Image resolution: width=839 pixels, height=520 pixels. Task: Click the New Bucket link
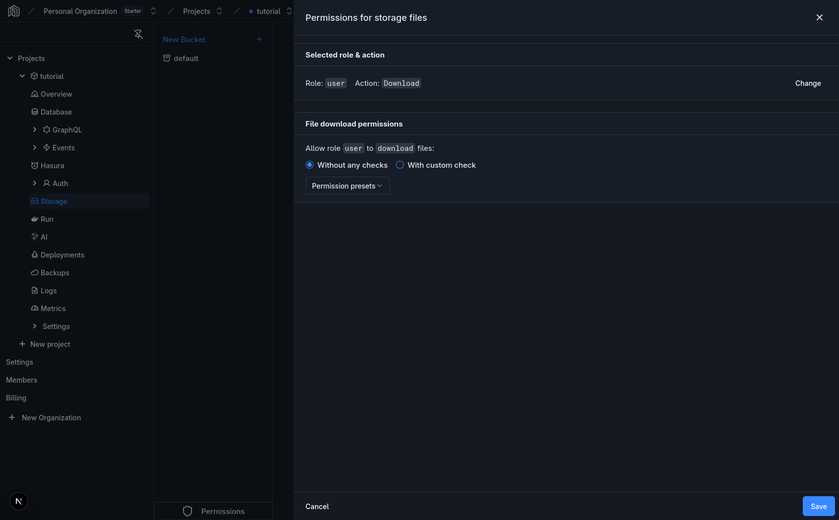pyautogui.click(x=184, y=39)
